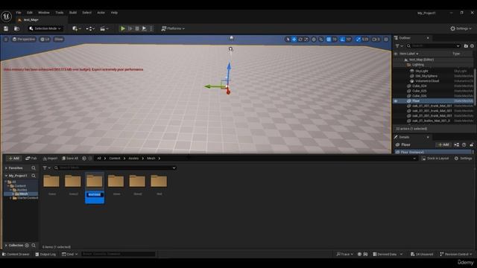
Task: Click the Content Browser Add button
Action: tap(13, 159)
